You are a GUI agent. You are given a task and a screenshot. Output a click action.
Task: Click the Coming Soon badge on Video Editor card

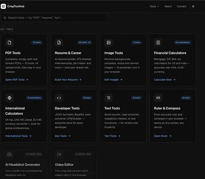pos(83,154)
